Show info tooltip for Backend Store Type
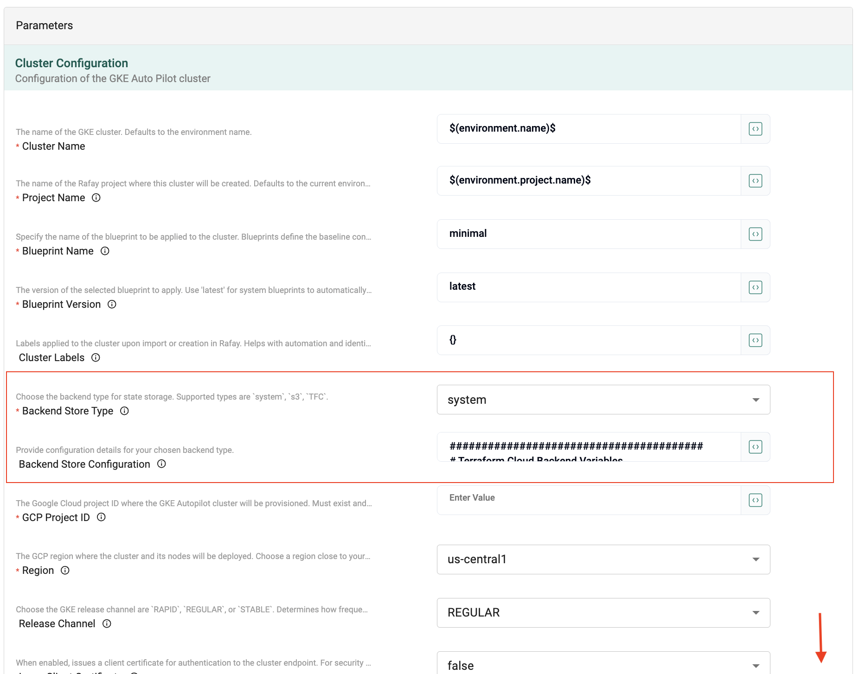The image size is (859, 674). (x=124, y=411)
